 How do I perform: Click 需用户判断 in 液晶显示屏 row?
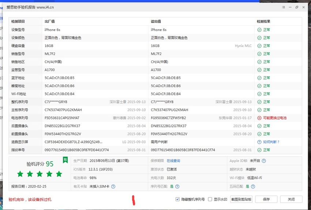click(159, 142)
